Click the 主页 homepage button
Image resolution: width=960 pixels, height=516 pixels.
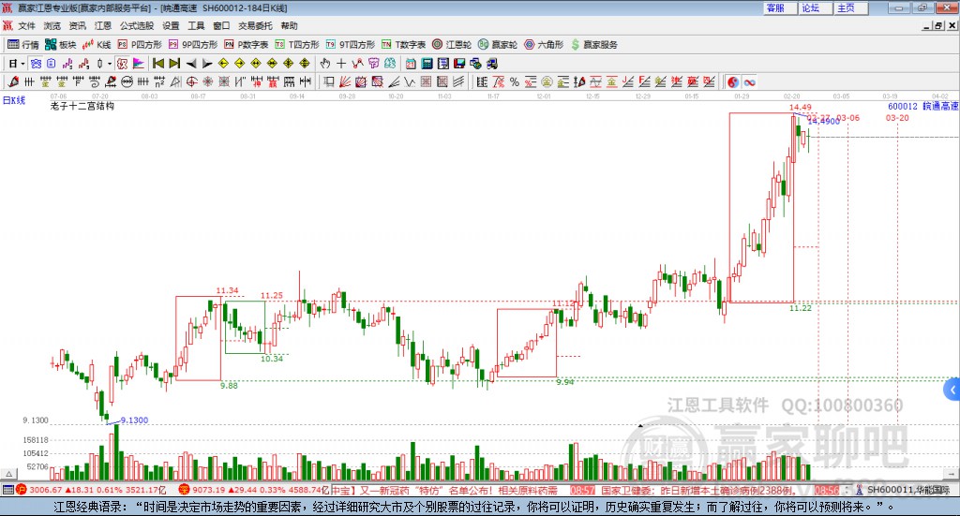pyautogui.click(x=851, y=7)
